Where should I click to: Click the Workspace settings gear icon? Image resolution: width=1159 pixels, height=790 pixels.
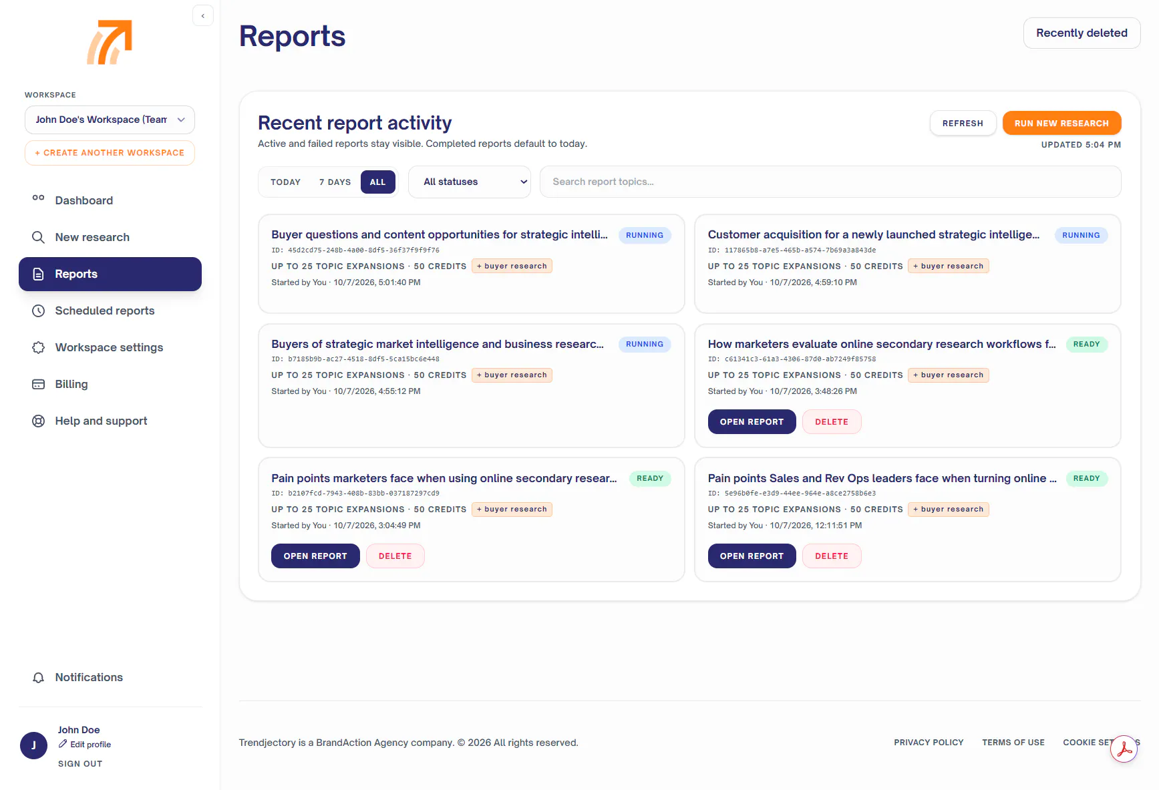click(39, 347)
